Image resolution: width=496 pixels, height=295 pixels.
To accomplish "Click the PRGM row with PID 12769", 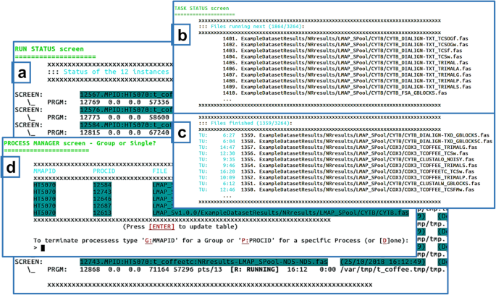I will (108, 102).
